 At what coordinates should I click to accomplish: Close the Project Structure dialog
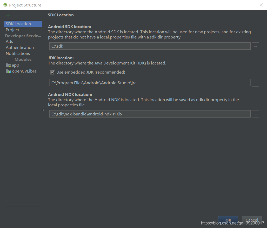261,5
